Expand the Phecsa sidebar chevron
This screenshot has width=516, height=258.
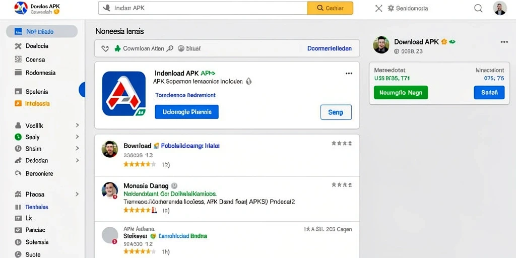coord(77,194)
